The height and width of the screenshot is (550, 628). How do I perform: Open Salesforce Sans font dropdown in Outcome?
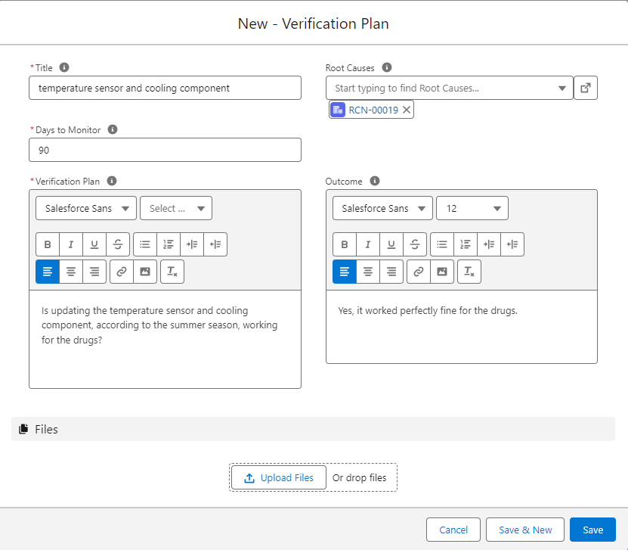coord(382,208)
